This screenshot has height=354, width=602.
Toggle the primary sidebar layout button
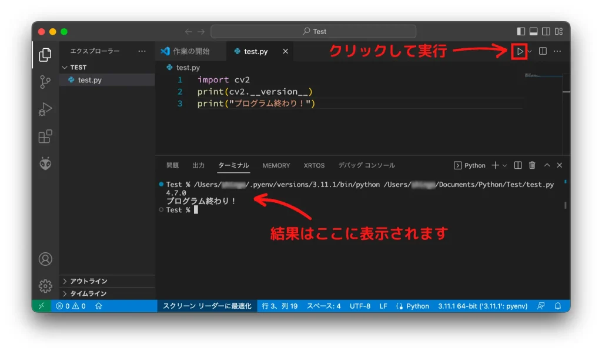(x=521, y=32)
